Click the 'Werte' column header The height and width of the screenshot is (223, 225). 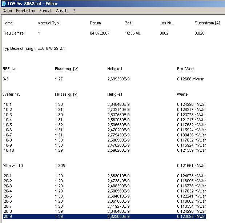pyautogui.click(x=182, y=94)
